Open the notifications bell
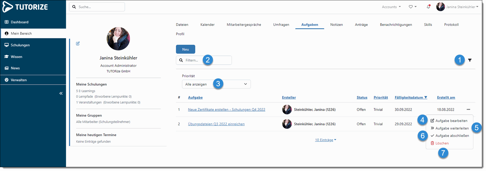Viewport: 486px width, 171px height. [428, 7]
